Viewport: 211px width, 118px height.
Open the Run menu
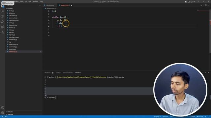[x=30, y=2]
